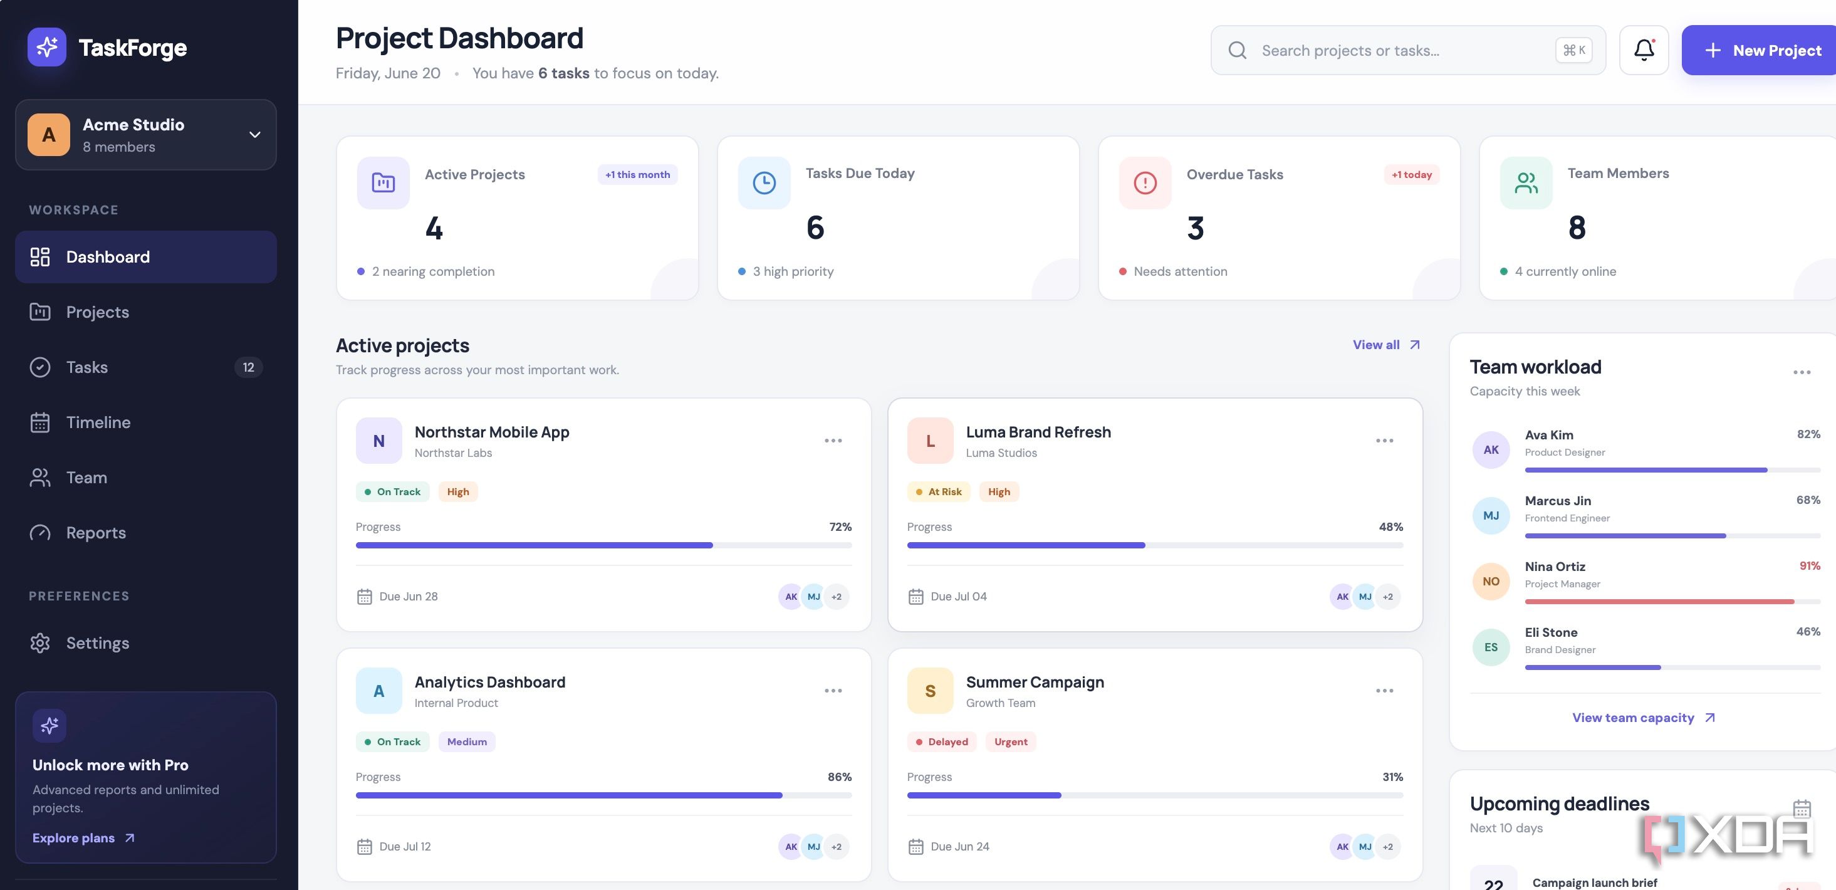The height and width of the screenshot is (890, 1836).
Task: Expand the Acme Studio workspace switcher
Action: click(145, 135)
